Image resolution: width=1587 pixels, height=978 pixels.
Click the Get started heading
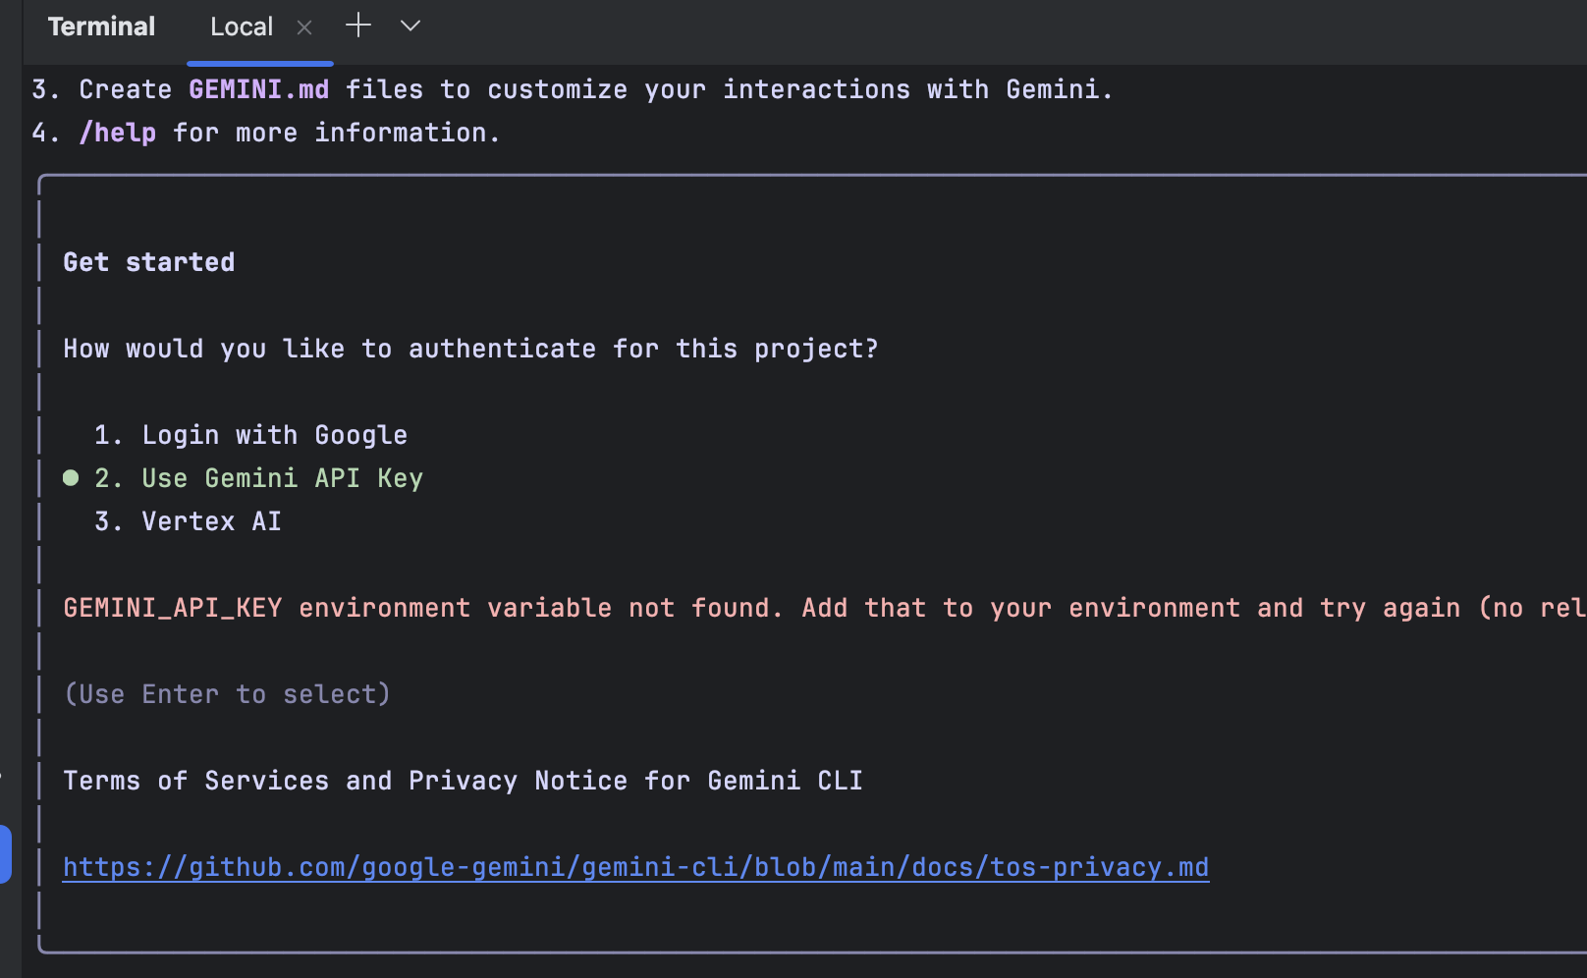pyautogui.click(x=149, y=262)
